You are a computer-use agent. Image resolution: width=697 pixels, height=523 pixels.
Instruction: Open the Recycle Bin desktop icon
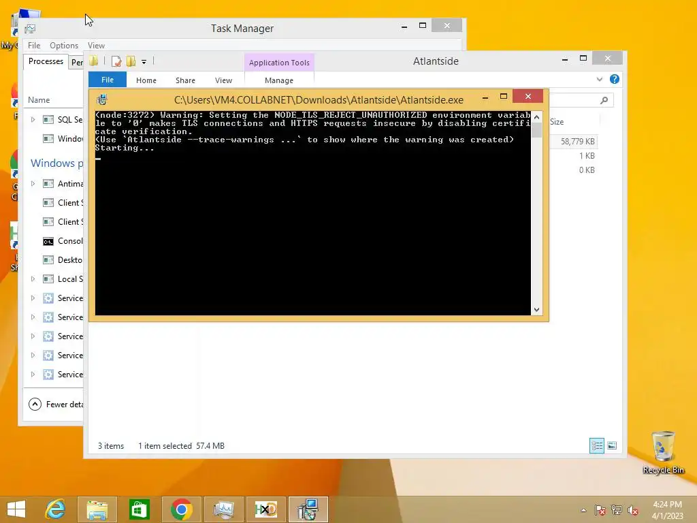pos(663,452)
